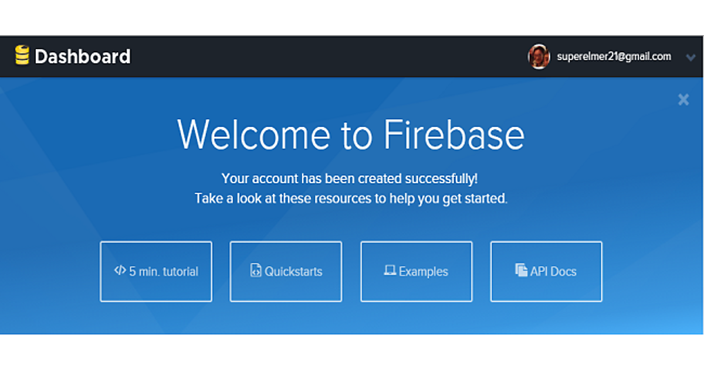Click the word 'to' in the welcome heading

pos(356,136)
